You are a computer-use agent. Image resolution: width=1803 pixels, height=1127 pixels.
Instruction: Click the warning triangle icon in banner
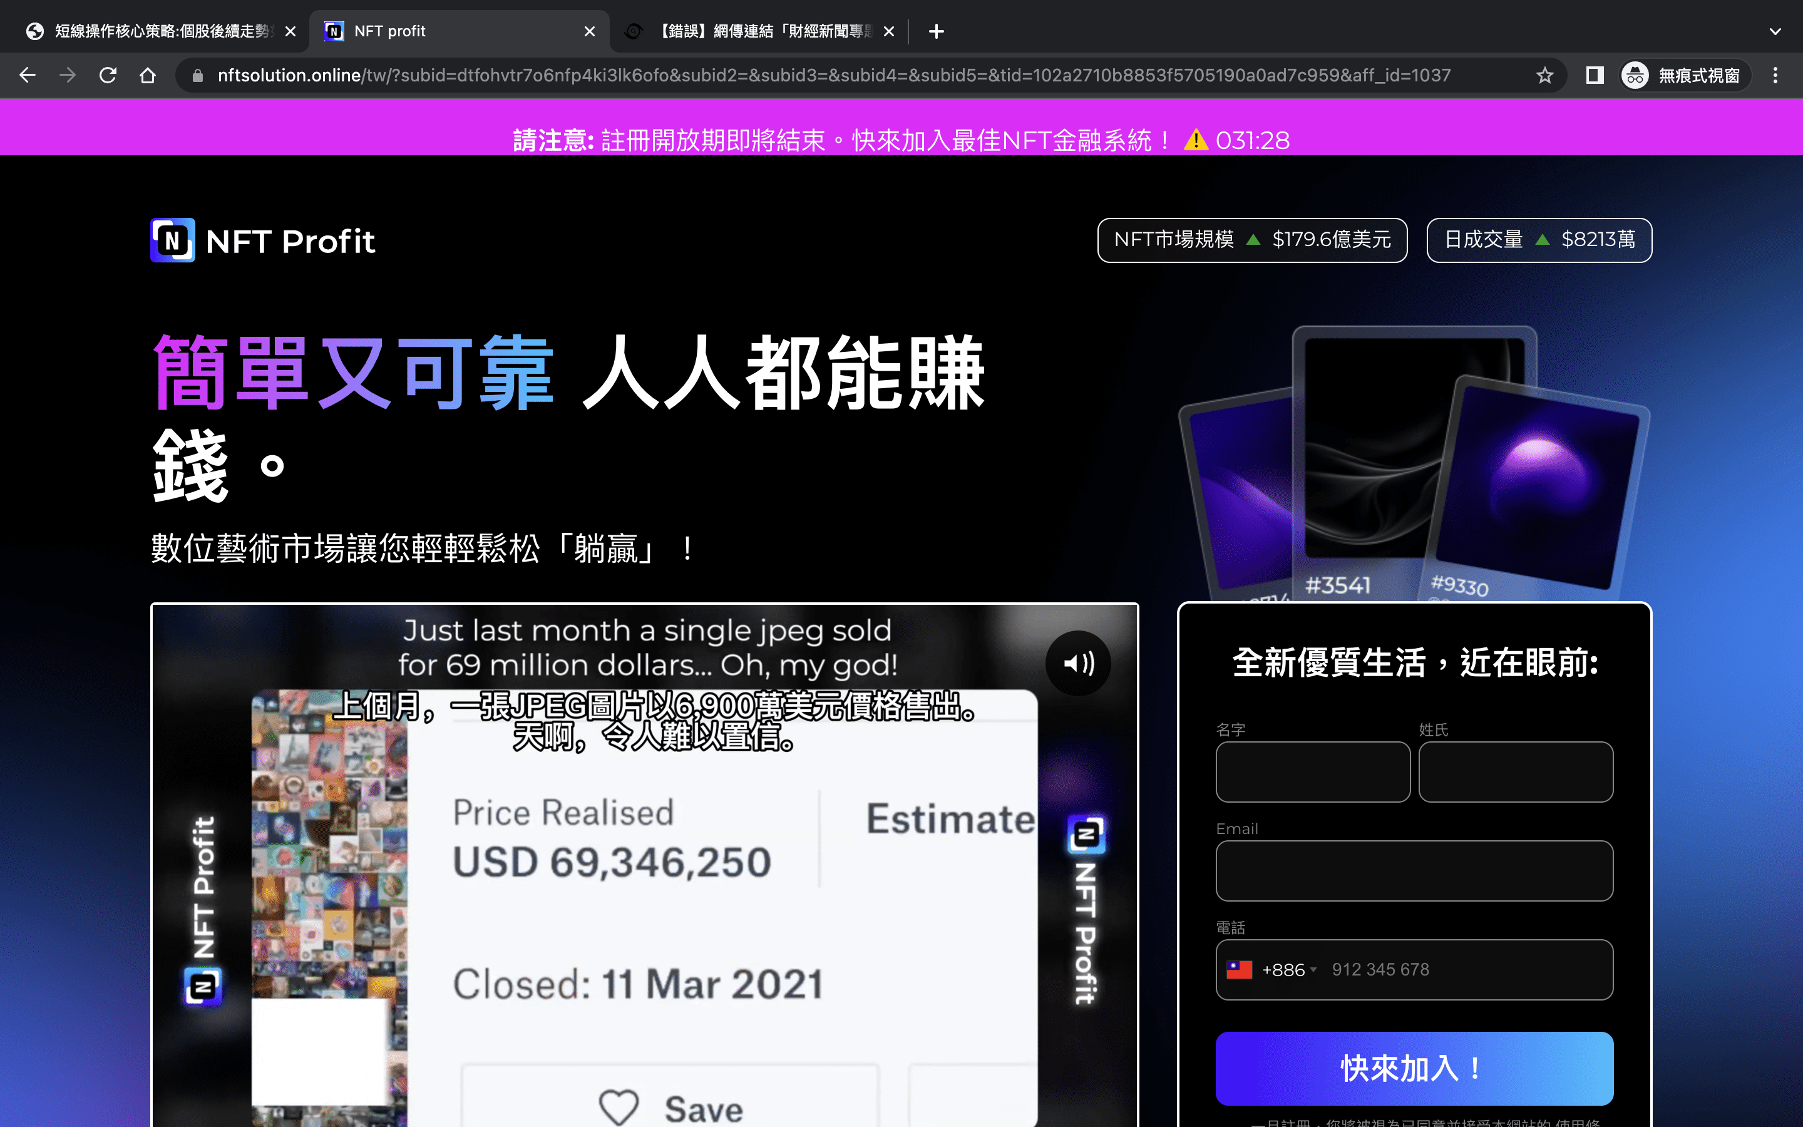click(x=1195, y=140)
